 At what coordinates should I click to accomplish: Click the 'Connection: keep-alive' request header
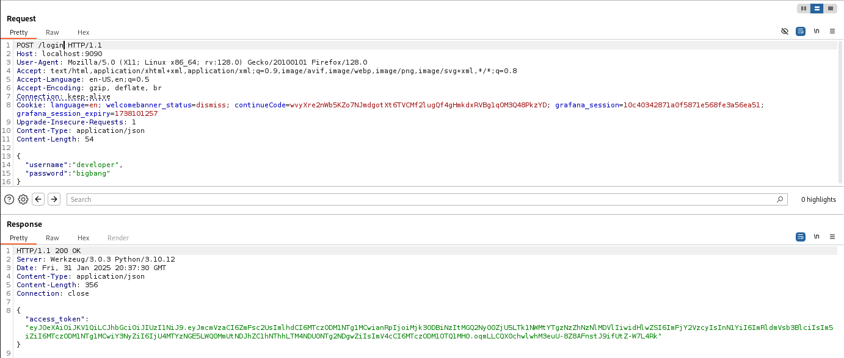[64, 96]
